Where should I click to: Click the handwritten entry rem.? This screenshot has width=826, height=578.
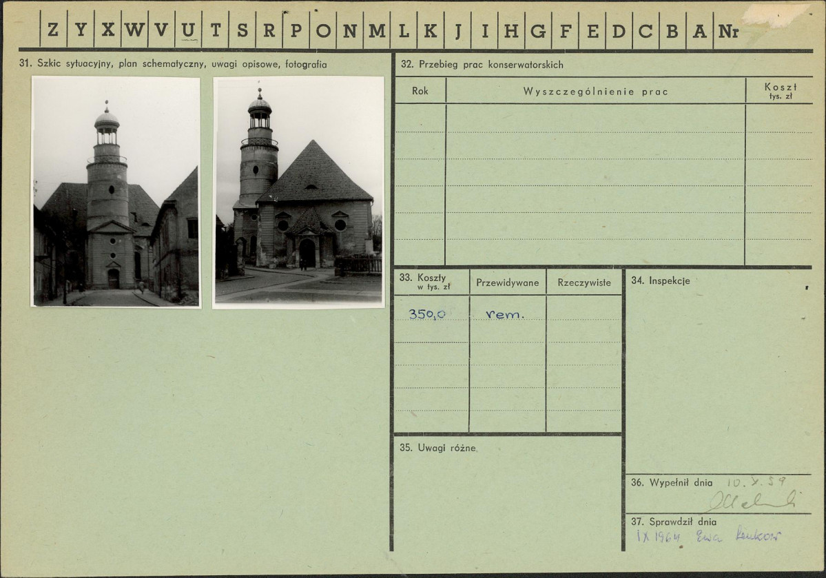[505, 315]
